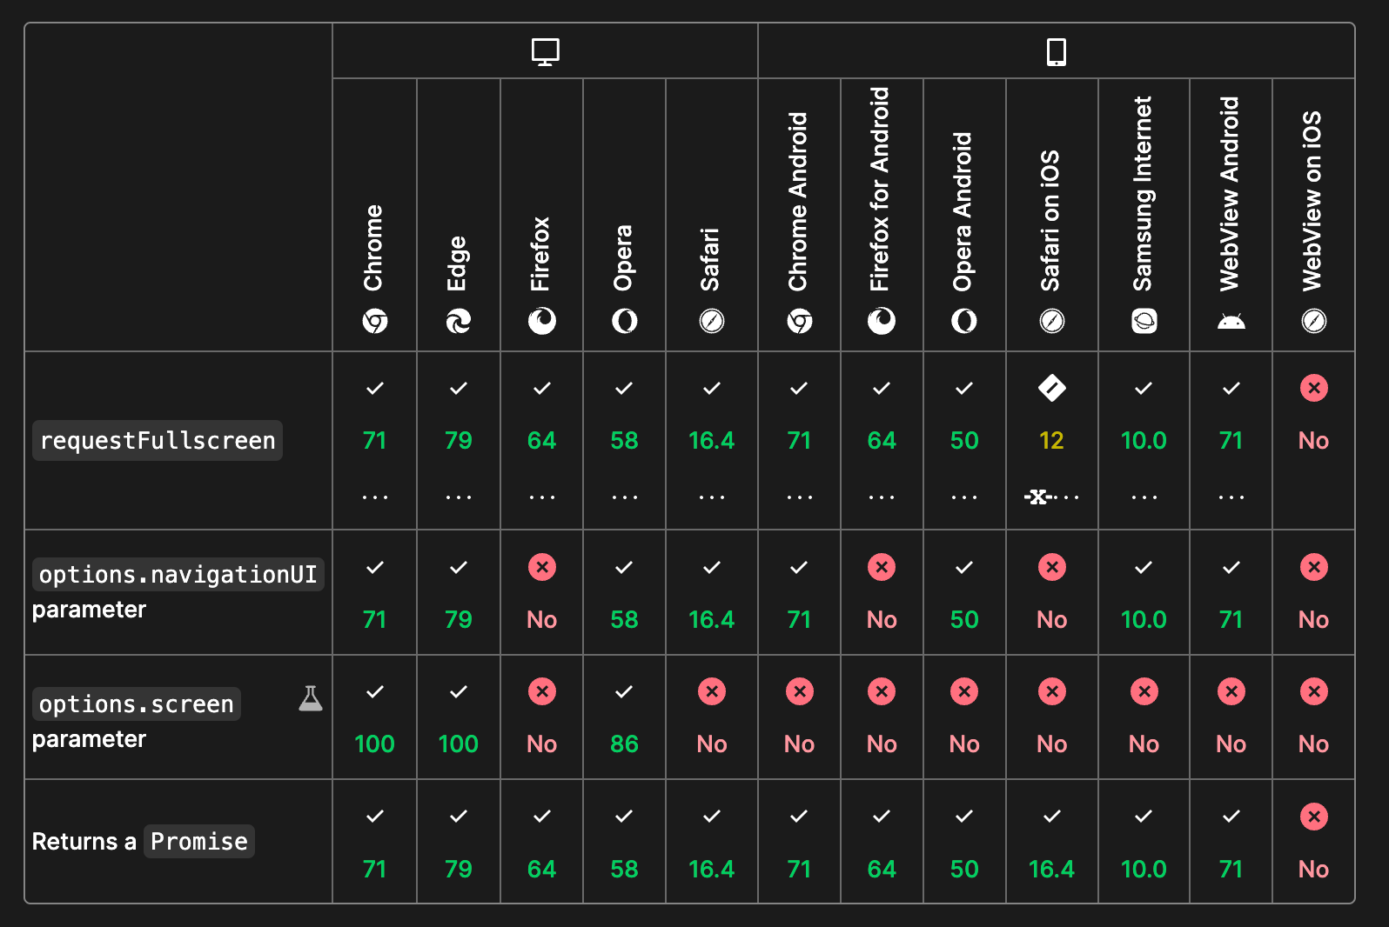Click the Edge browser logo icon

coord(459,322)
